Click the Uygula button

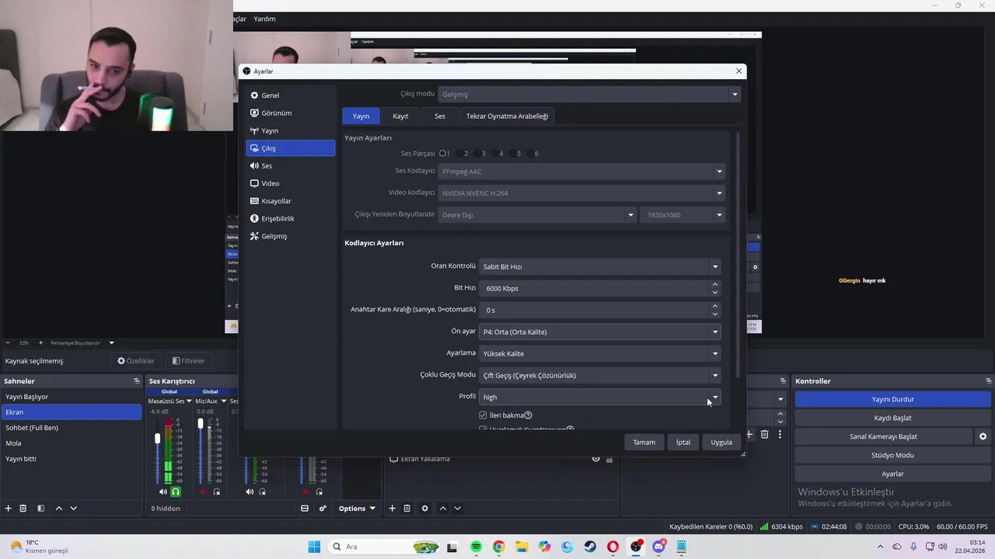point(721,442)
